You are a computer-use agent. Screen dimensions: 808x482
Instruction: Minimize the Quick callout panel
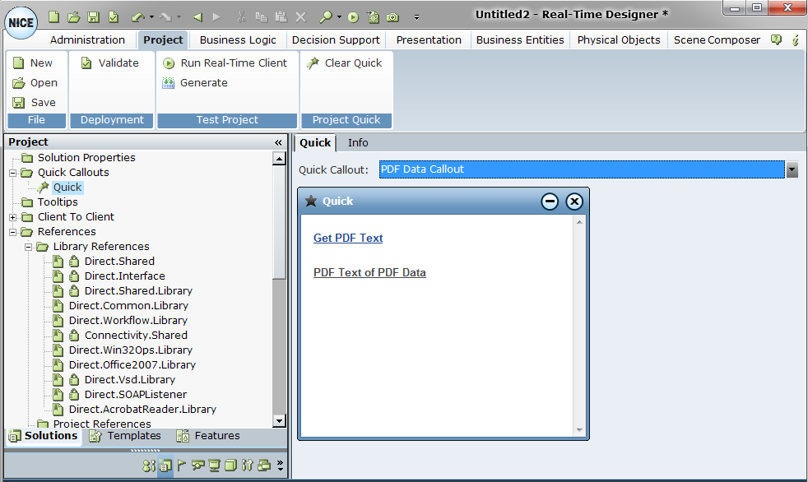pyautogui.click(x=550, y=202)
